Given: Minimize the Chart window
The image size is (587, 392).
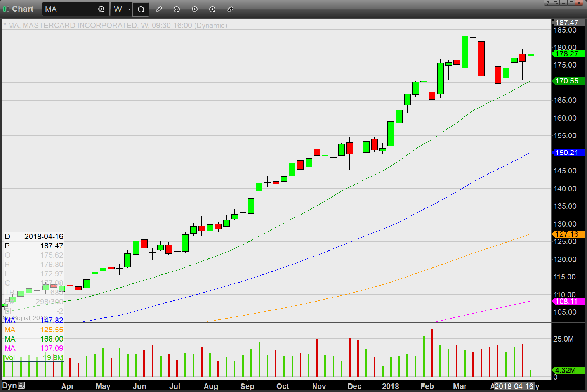Looking at the screenshot, I should (x=563, y=3).
